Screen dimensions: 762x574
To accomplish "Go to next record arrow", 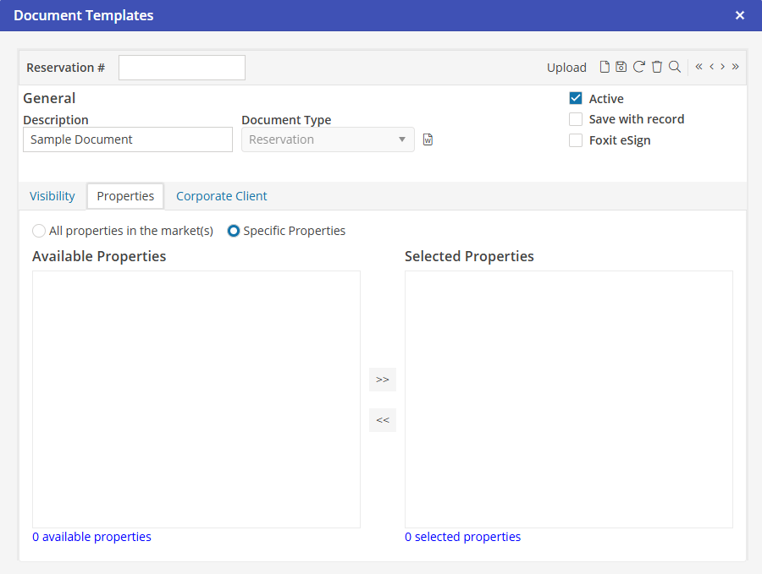I will (x=722, y=67).
